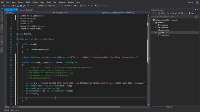This screenshot has height=112, width=200.
Task: Switch to the Form1.cs [Design] tab
Action: tap(26, 10)
